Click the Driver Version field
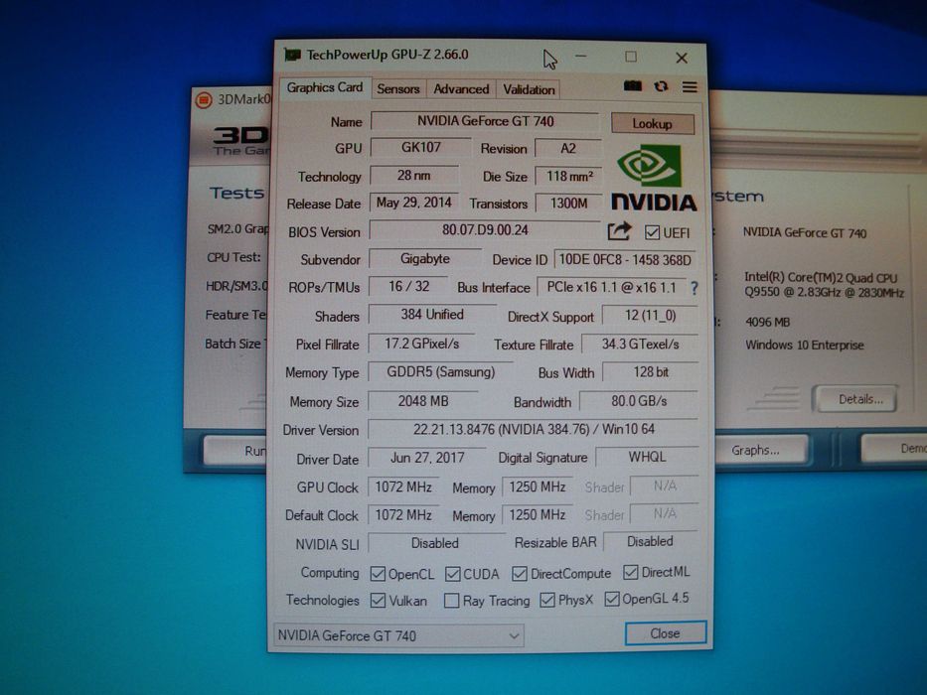The image size is (927, 695). (534, 429)
